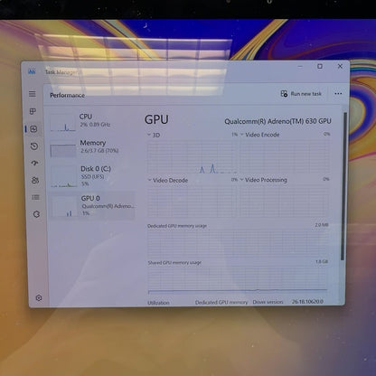
Task: Go to the Processes page icon
Action: click(33, 111)
